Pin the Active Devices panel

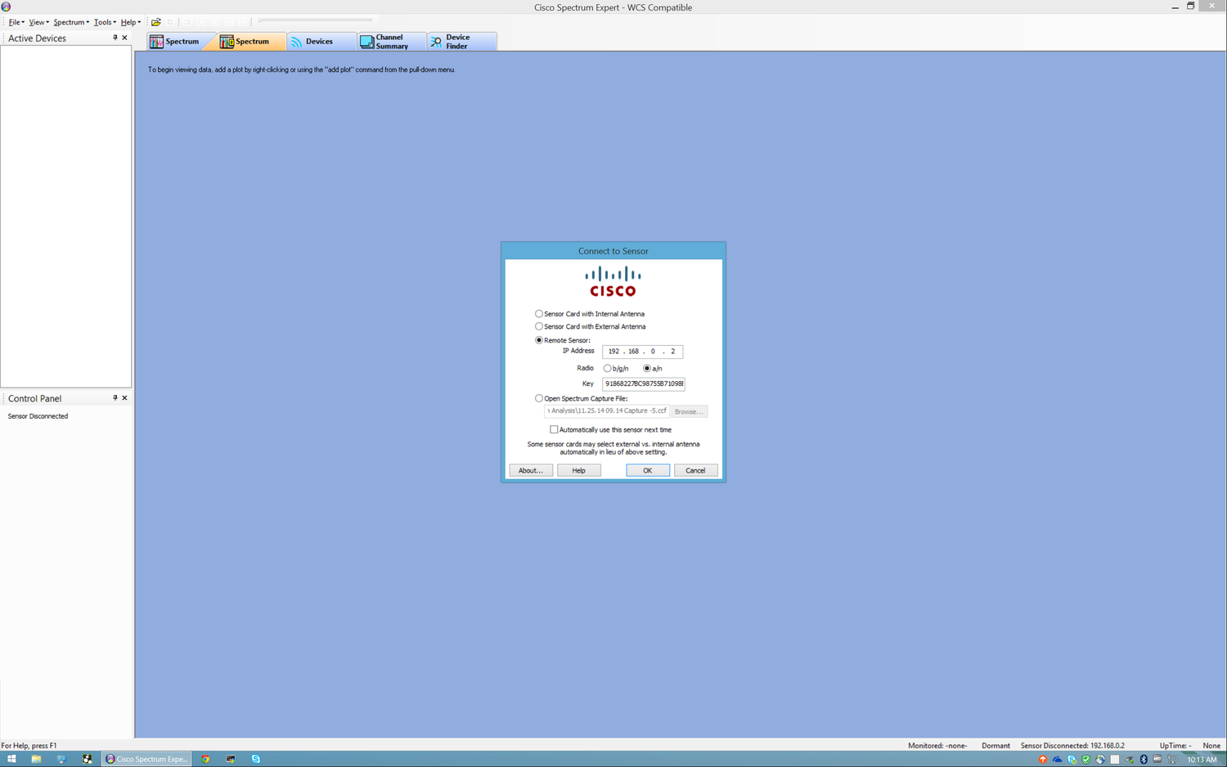115,38
